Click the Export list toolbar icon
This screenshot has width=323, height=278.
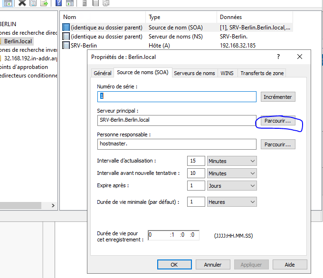pos(44,3)
